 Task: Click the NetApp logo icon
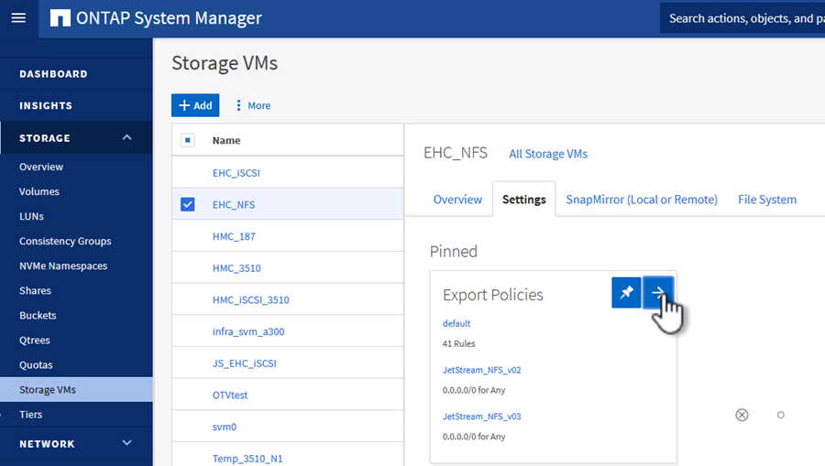pyautogui.click(x=60, y=18)
